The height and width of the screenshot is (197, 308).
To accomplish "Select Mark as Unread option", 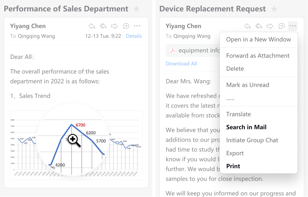I will (248, 85).
